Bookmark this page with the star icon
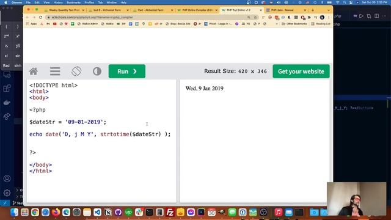This screenshot has width=391, height=220. (x=255, y=17)
